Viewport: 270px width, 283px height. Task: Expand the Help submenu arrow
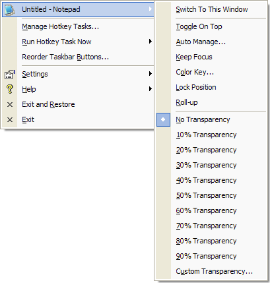tap(151, 89)
